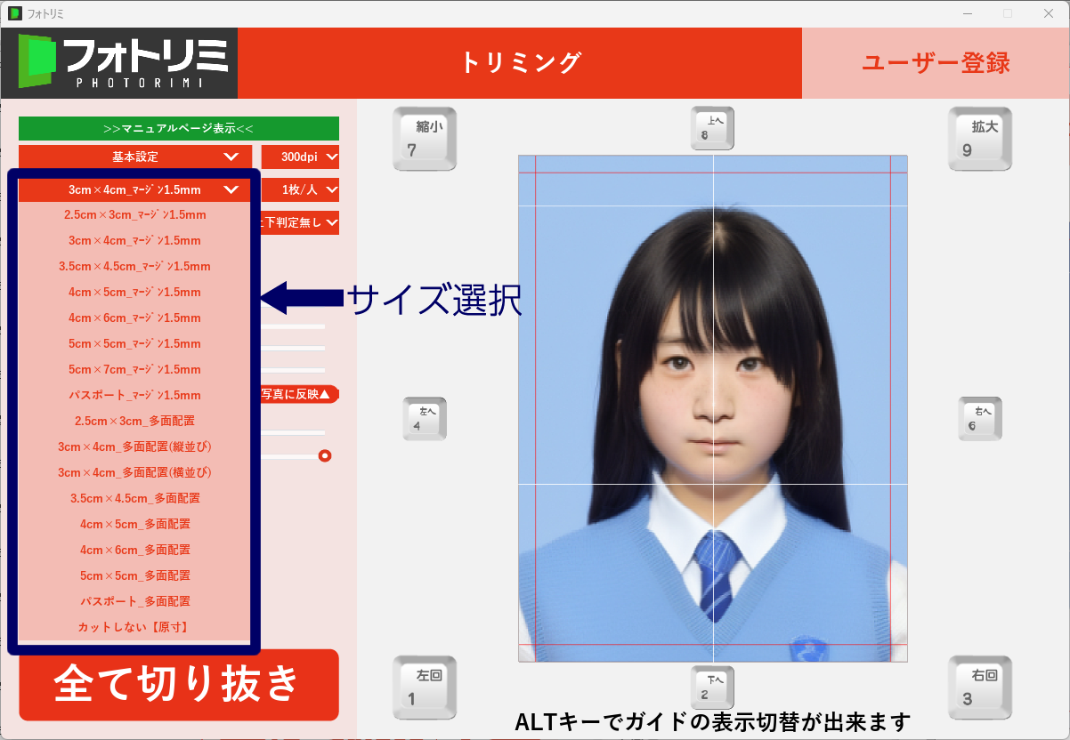This screenshot has height=740, width=1070.
Task: Select 3.5cm×4.5cm_マージン1.5mm size option
Action: pyautogui.click(x=134, y=266)
